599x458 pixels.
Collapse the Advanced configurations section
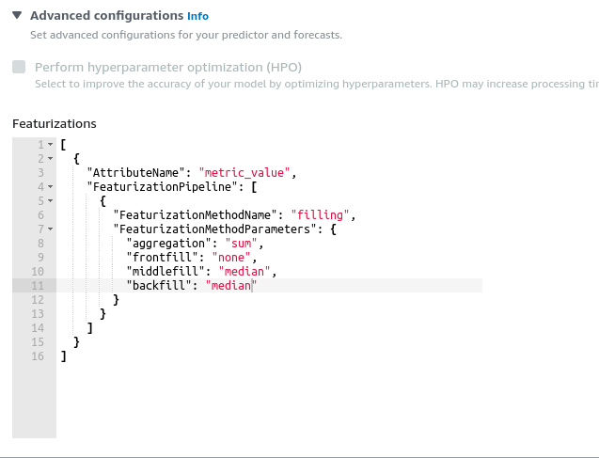(17, 16)
